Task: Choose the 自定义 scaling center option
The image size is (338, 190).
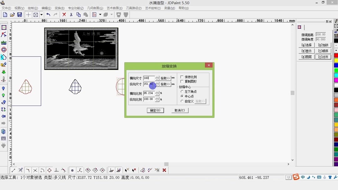Action: (x=182, y=101)
